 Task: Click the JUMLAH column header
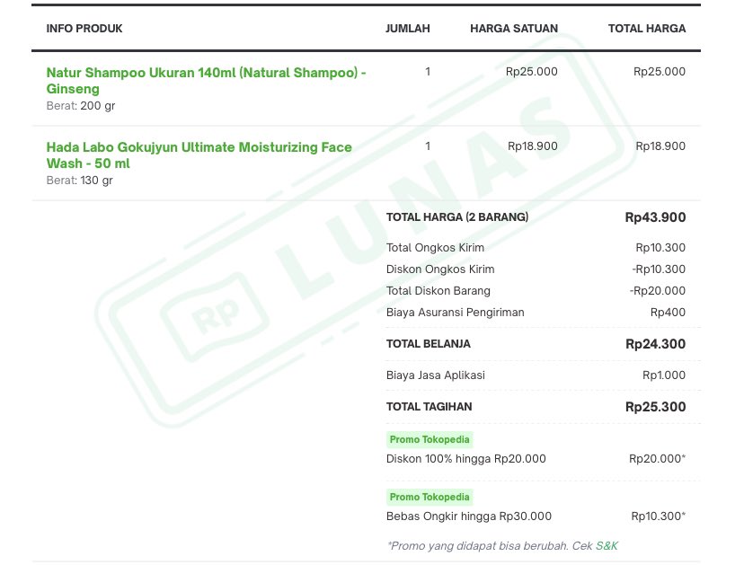(408, 29)
